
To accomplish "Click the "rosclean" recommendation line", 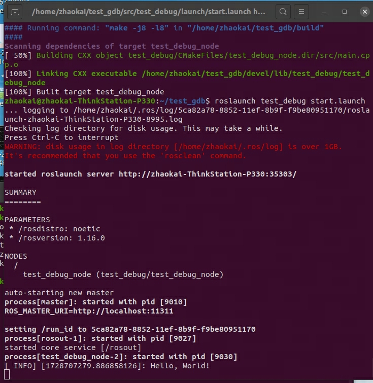I will pos(125,156).
